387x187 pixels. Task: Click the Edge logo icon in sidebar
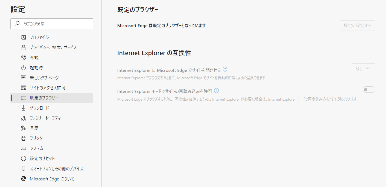pyautogui.click(x=24, y=179)
